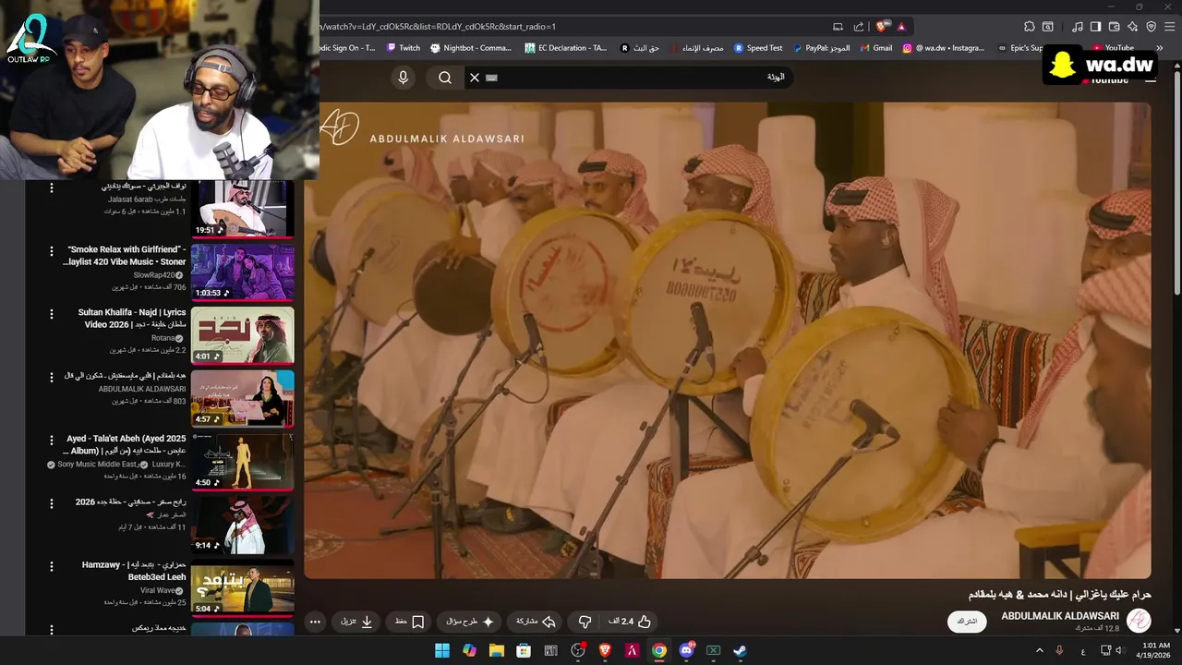Open File Explorer from the taskbar
1182x665 pixels.
click(497, 650)
